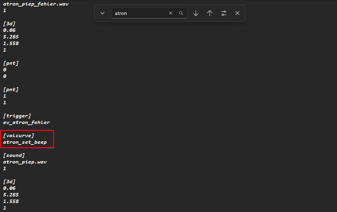
Task: Open the find options sliders icon
Action: coord(224,13)
